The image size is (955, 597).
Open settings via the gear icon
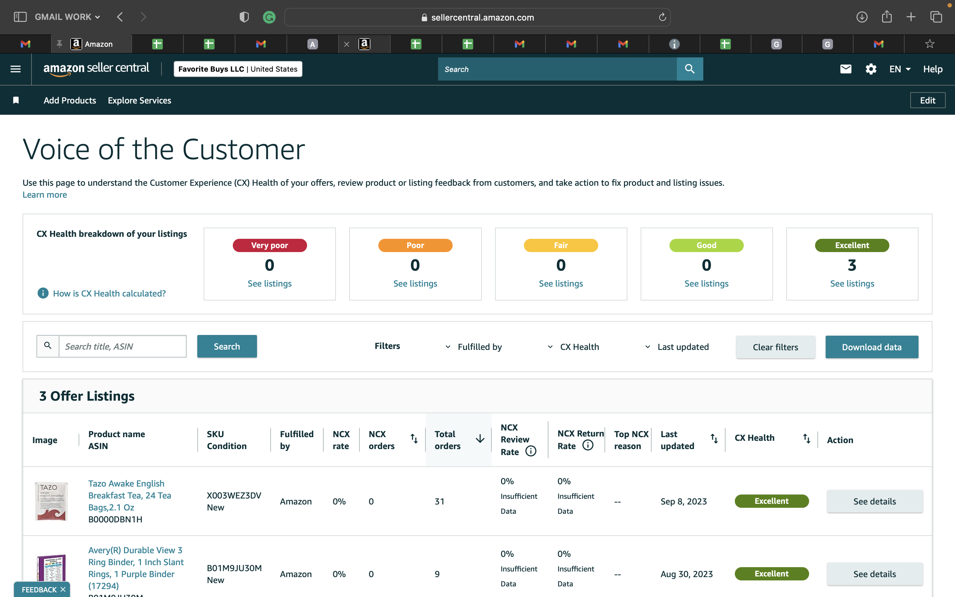point(871,69)
